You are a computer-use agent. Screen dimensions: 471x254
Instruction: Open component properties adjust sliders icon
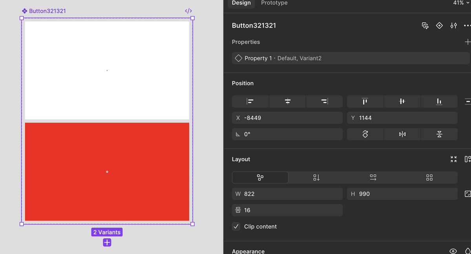pyautogui.click(x=453, y=26)
